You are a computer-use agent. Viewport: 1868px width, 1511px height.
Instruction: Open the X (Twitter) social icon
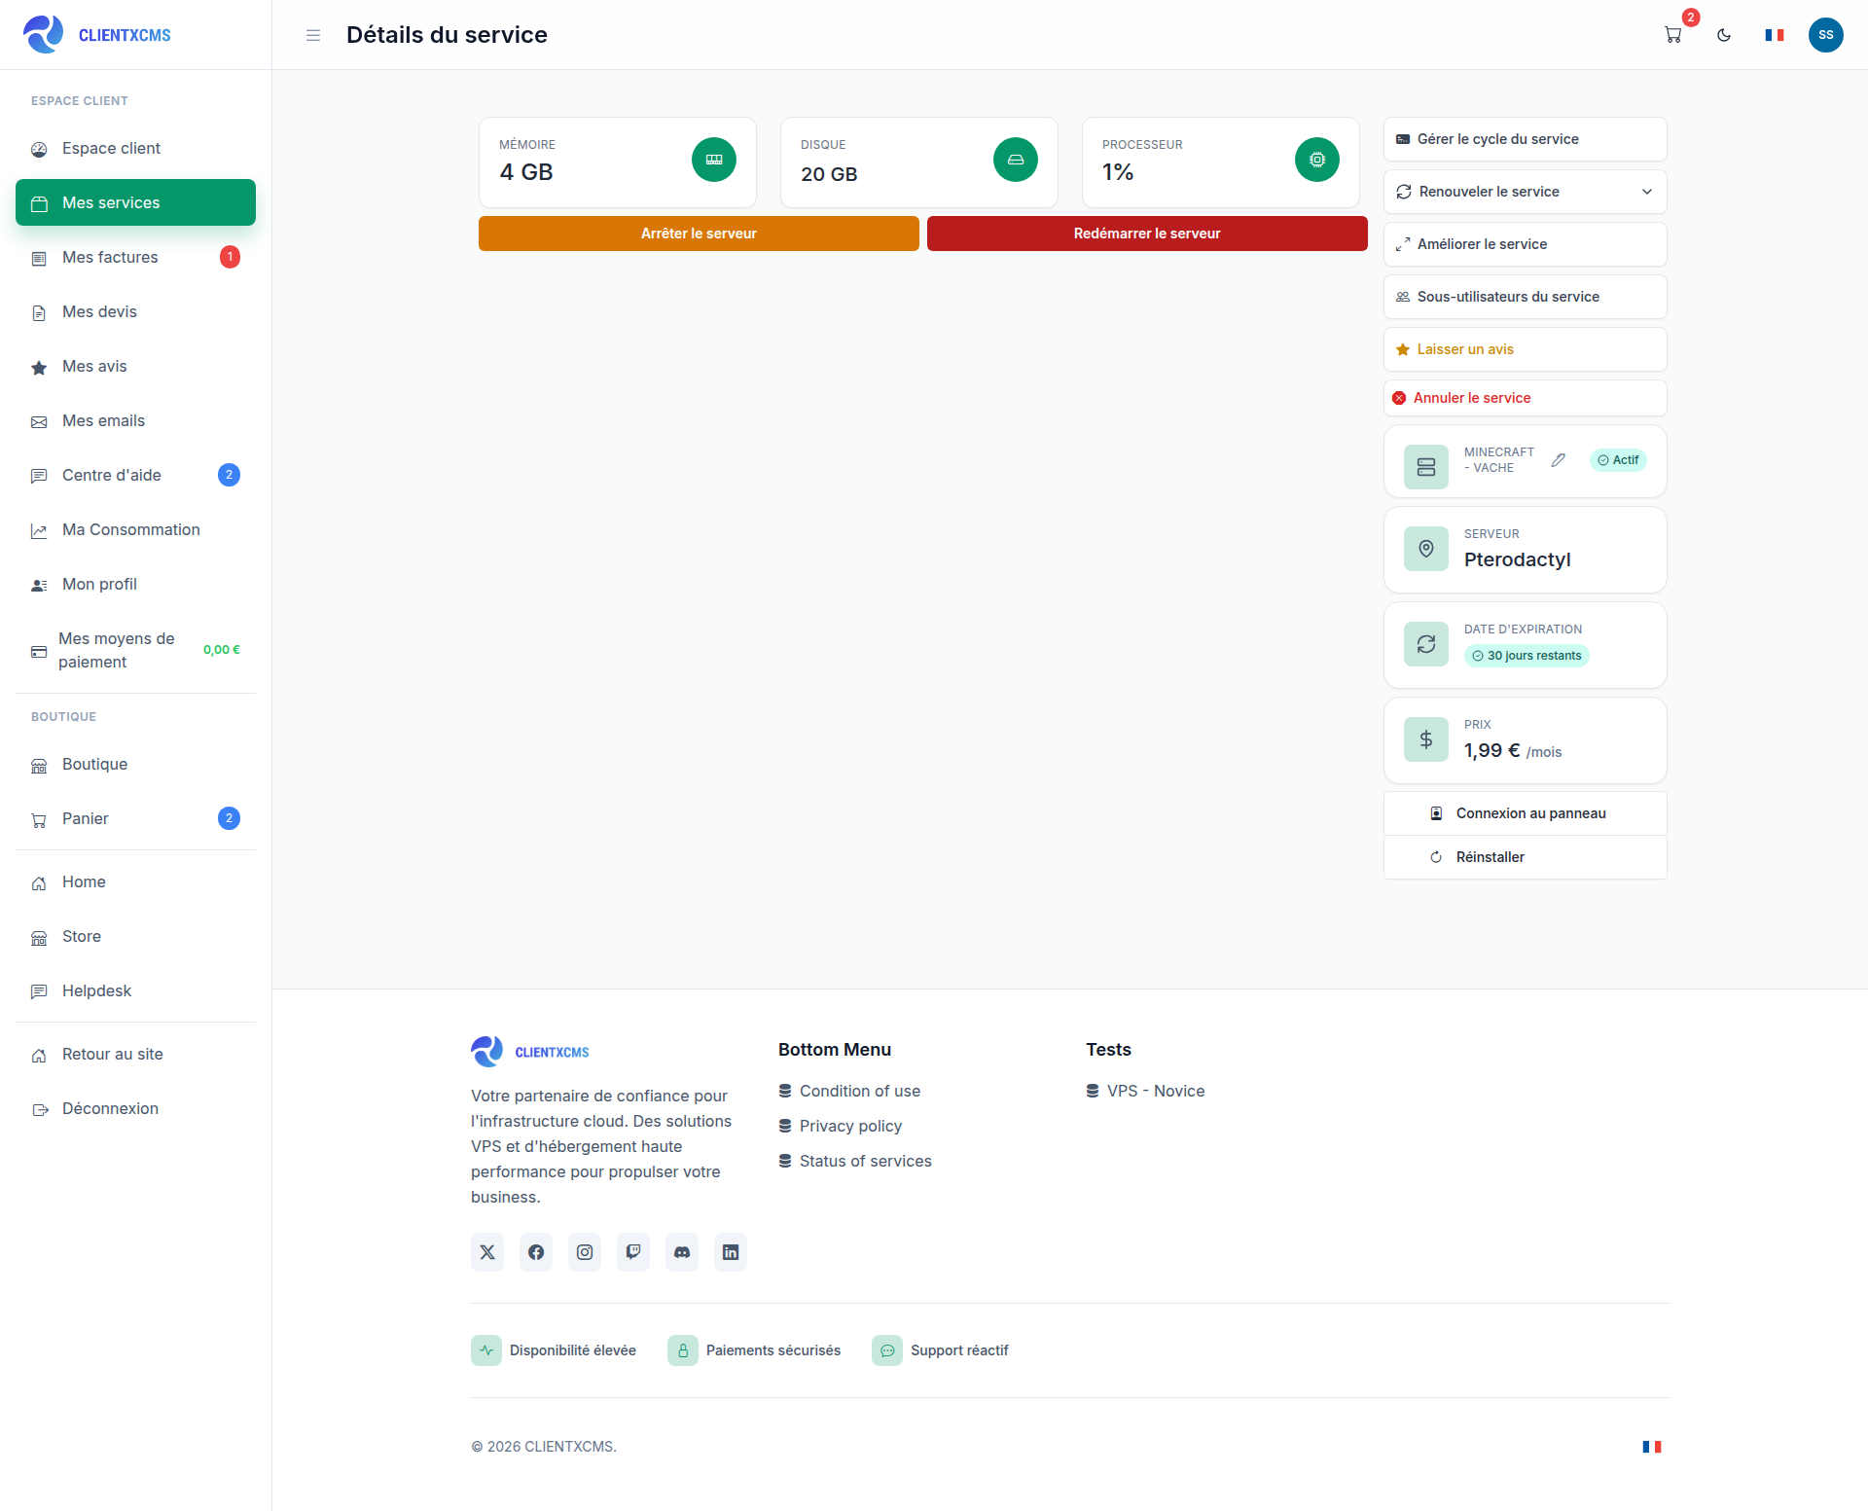pos(487,1252)
